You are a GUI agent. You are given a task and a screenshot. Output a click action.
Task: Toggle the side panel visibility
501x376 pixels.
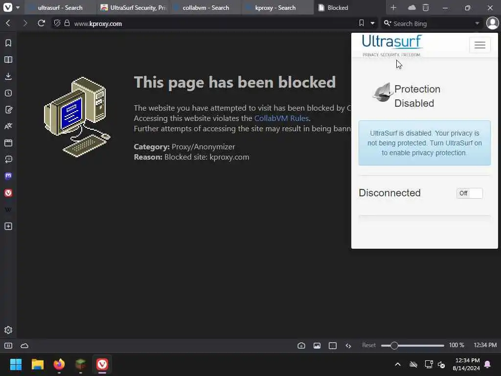pyautogui.click(x=8, y=346)
